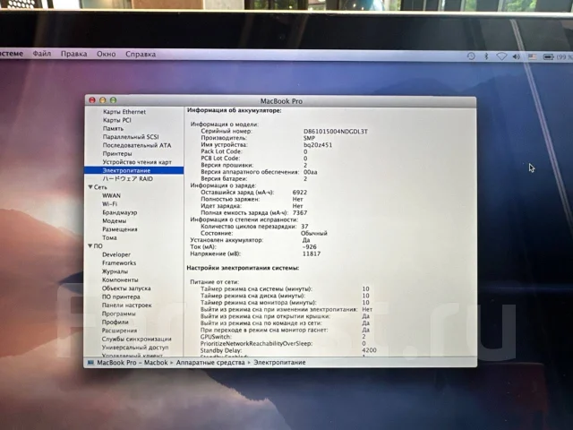Select Размещения in sidebar
573x430 pixels.
(x=120, y=229)
